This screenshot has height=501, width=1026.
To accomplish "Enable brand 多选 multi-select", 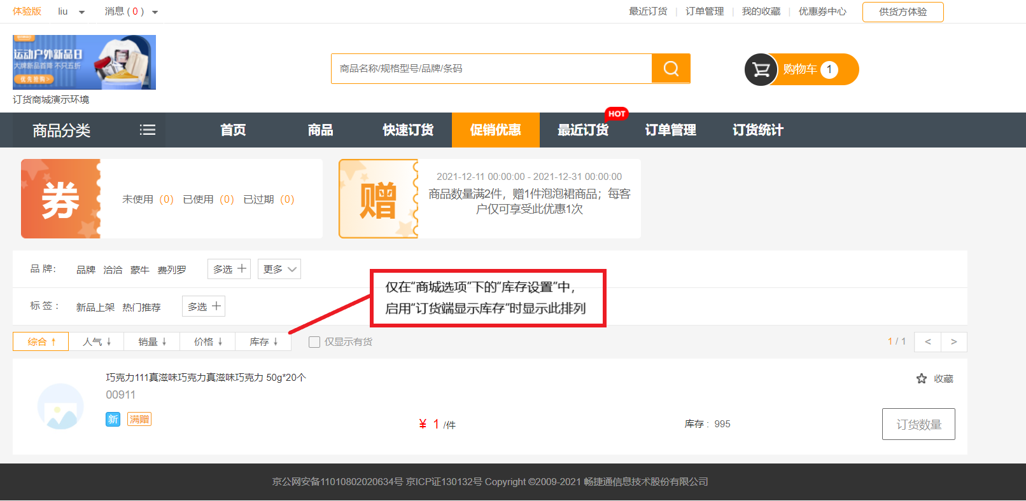I will (229, 269).
